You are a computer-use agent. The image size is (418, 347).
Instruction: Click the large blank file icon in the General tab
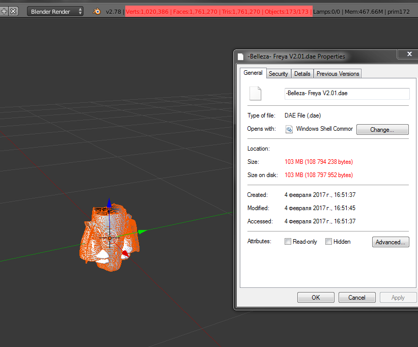pyautogui.click(x=255, y=93)
